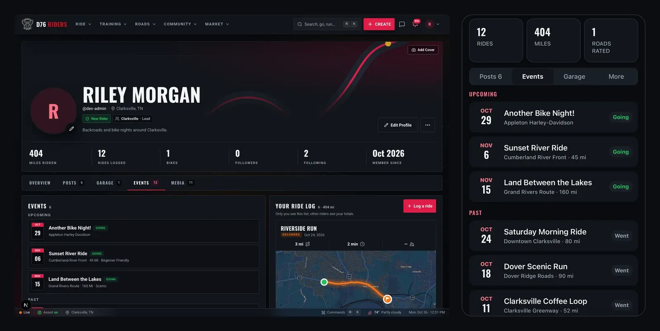Image resolution: width=660 pixels, height=331 pixels.
Task: Open the Clarksville Coffee Loop past event
Action: [x=554, y=303]
